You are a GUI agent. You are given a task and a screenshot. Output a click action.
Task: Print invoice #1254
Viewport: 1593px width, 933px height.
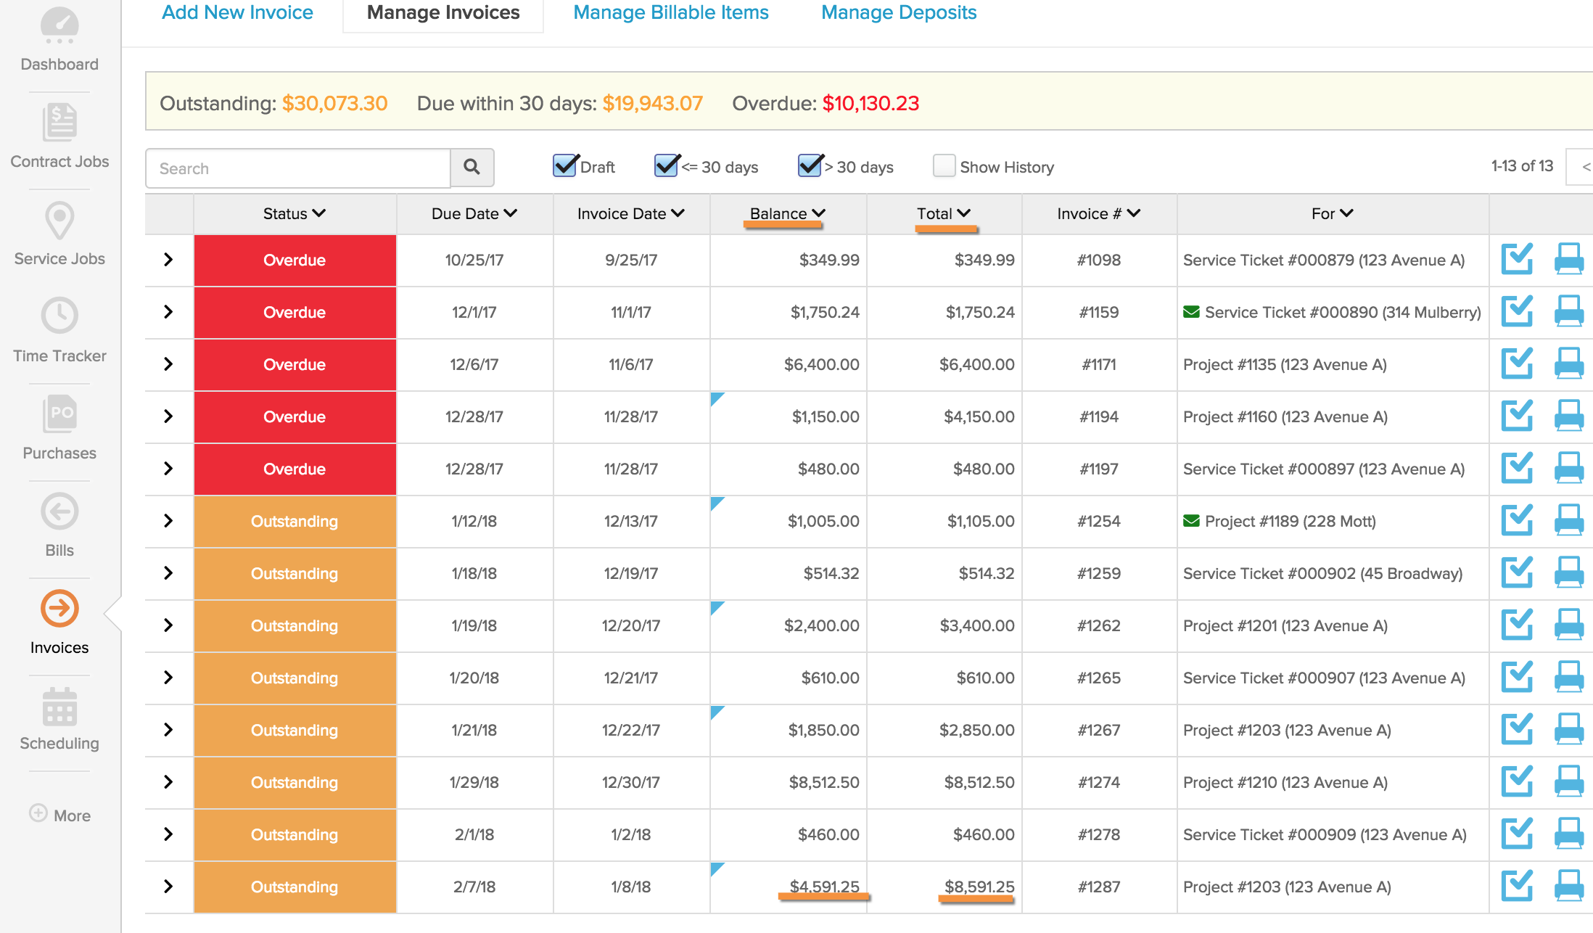pos(1569,520)
